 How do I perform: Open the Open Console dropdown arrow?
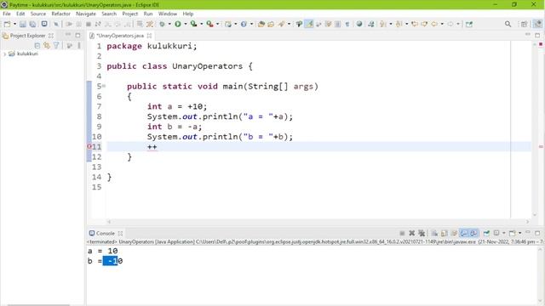coord(519,233)
